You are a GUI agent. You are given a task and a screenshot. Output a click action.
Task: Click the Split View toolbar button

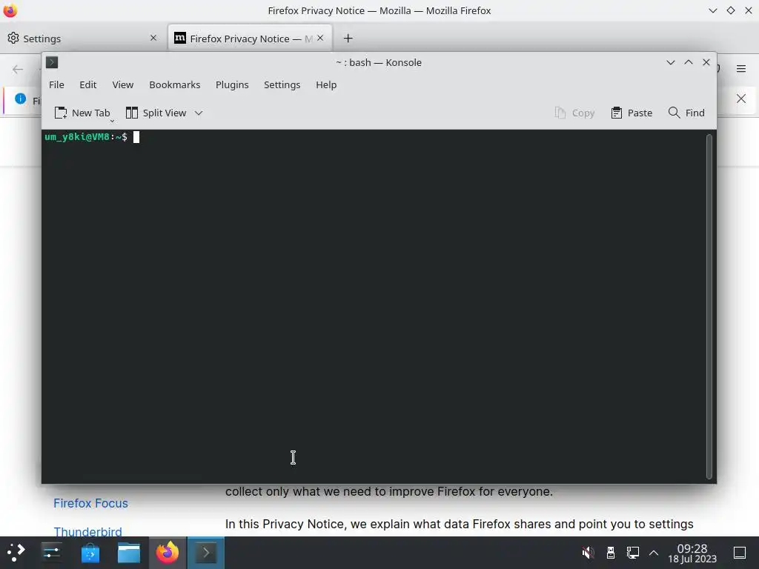coord(156,113)
